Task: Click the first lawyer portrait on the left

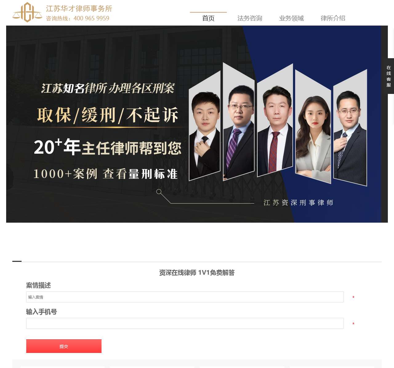Action: point(205,126)
